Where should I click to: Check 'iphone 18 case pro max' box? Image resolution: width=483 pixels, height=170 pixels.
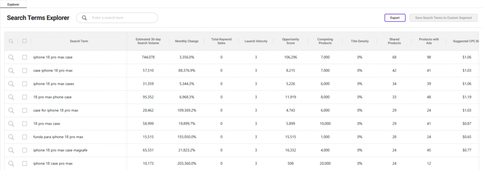25,163
